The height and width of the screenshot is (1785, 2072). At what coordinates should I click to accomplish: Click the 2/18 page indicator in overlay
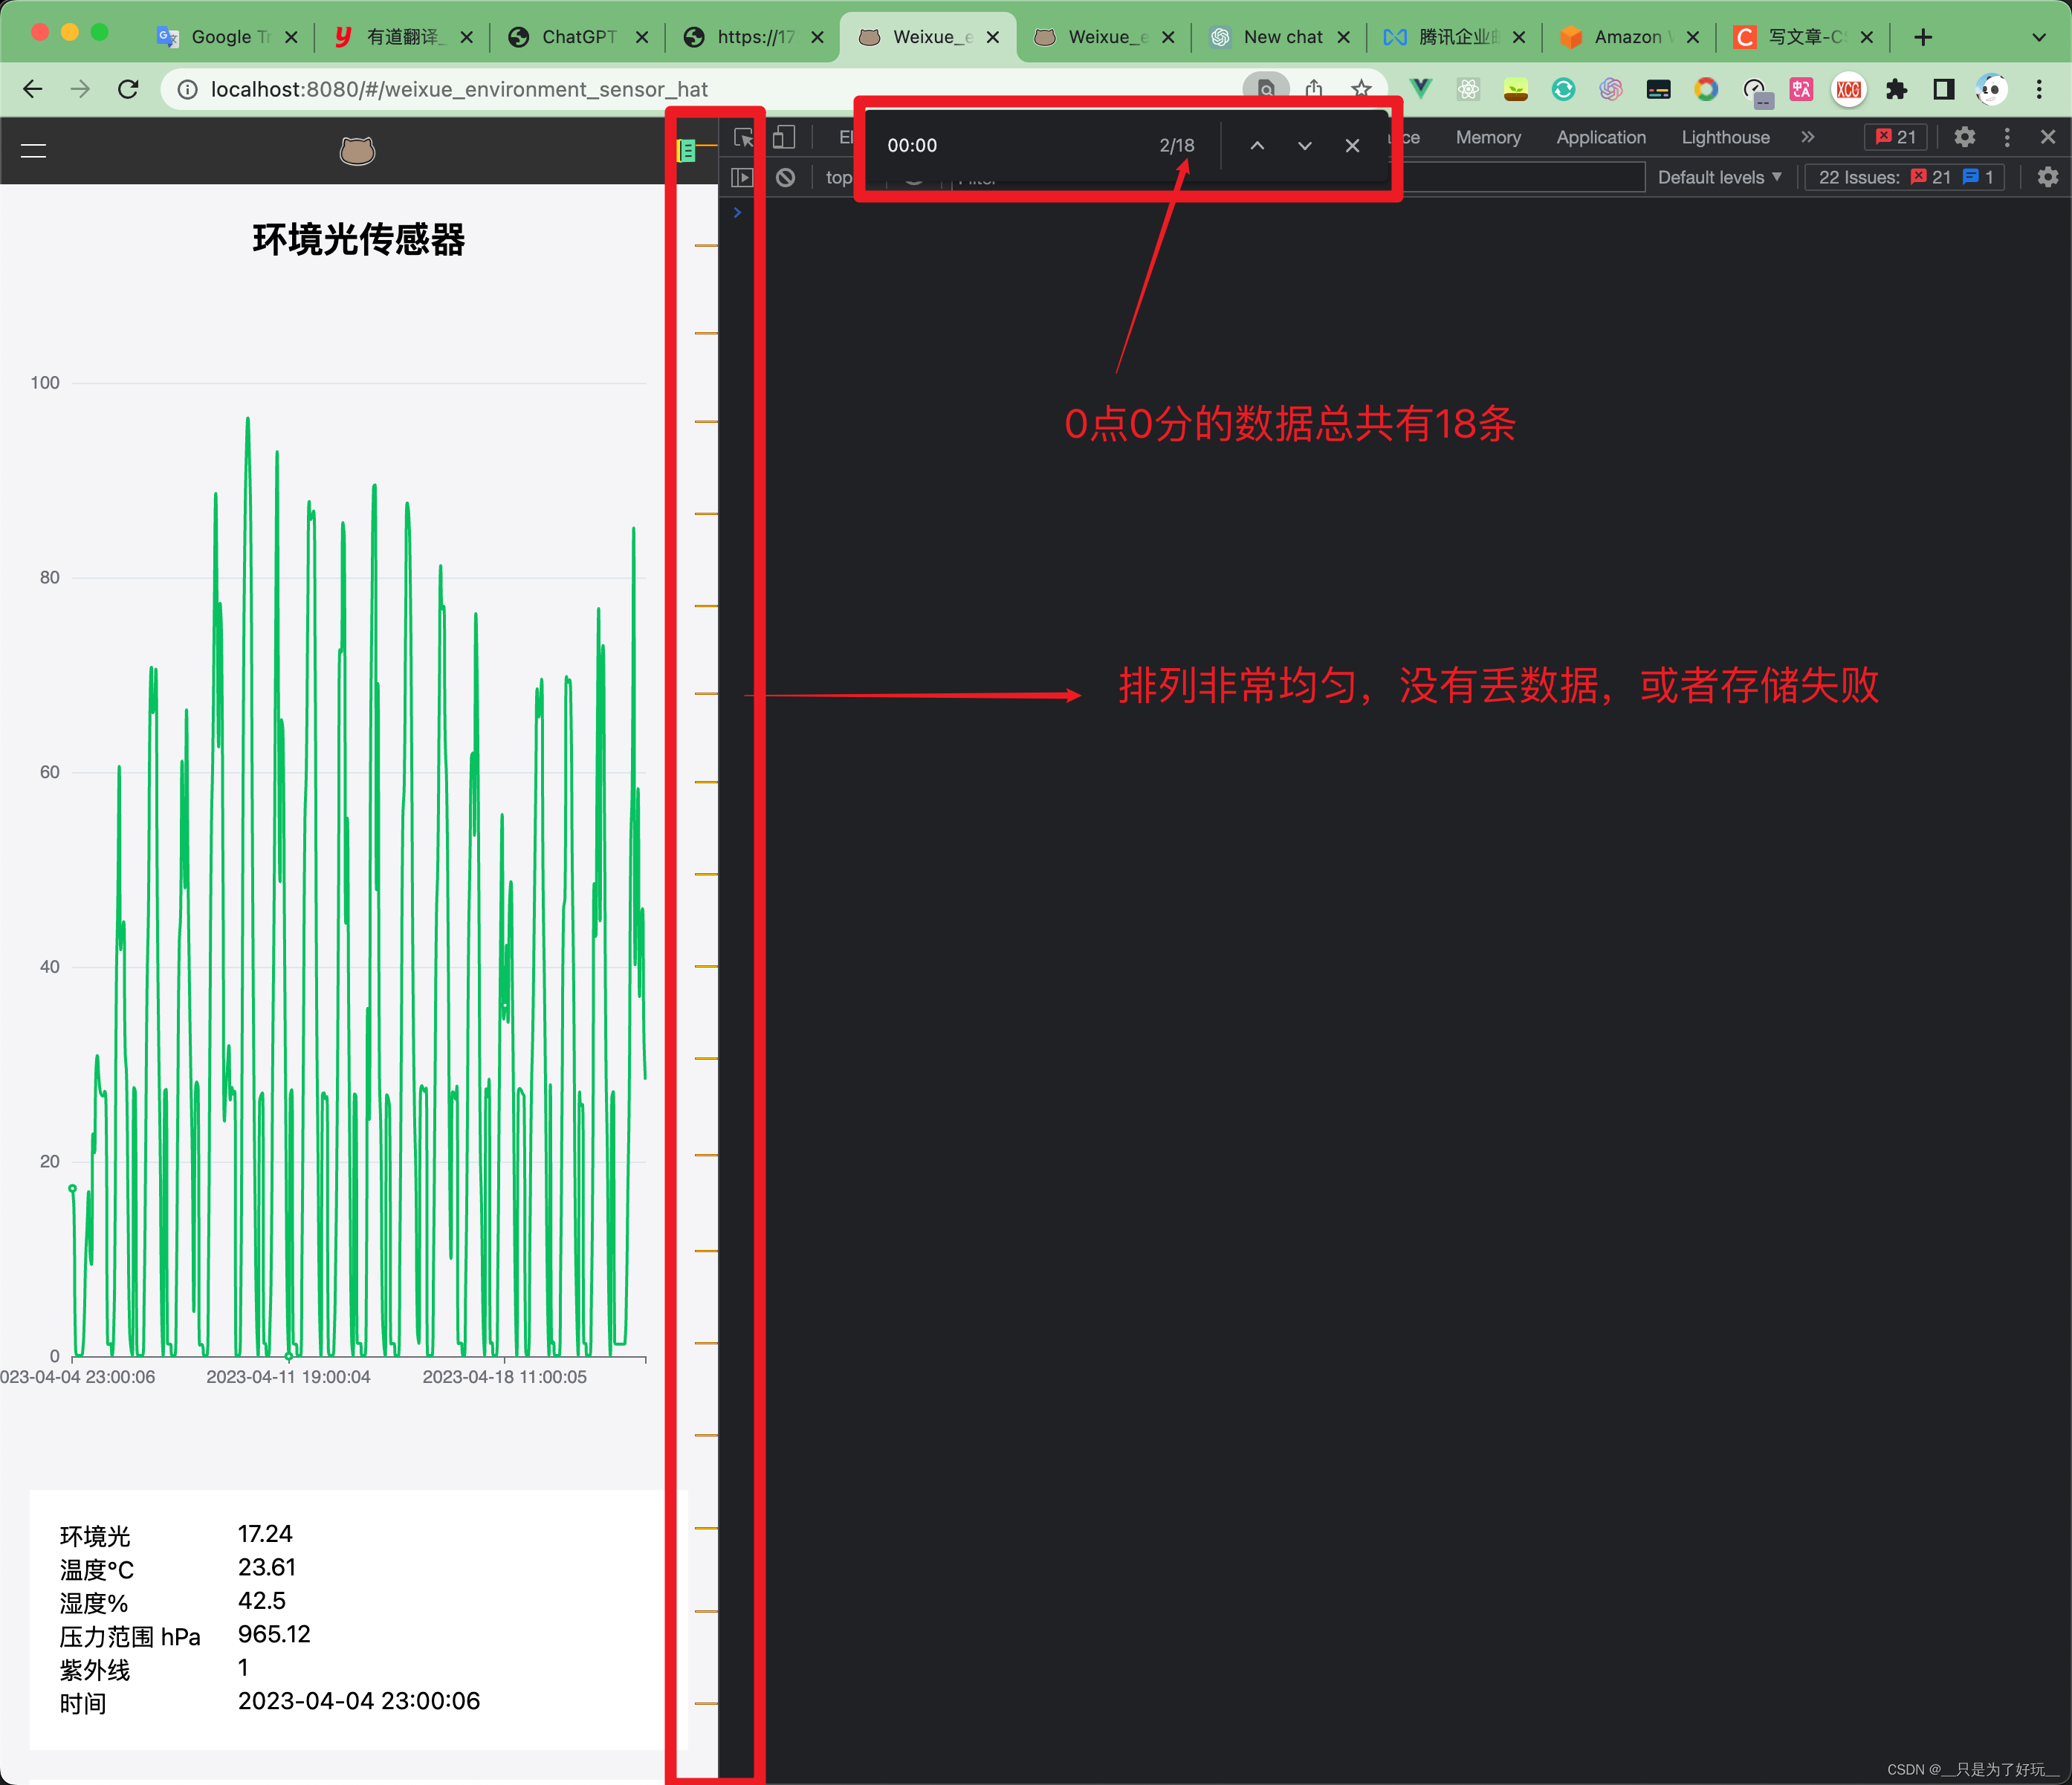[x=1177, y=144]
